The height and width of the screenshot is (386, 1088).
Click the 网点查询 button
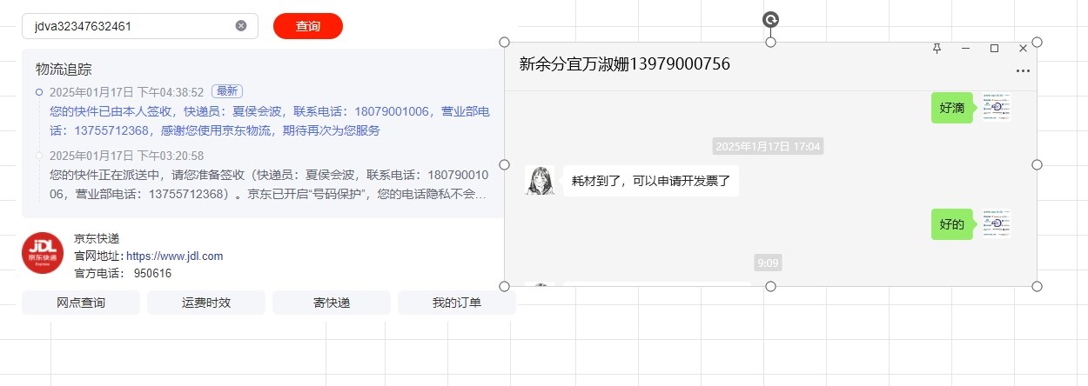click(81, 303)
